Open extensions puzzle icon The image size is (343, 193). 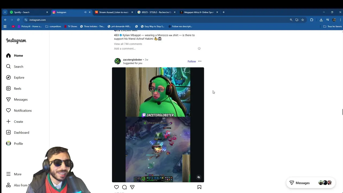(x=312, y=20)
